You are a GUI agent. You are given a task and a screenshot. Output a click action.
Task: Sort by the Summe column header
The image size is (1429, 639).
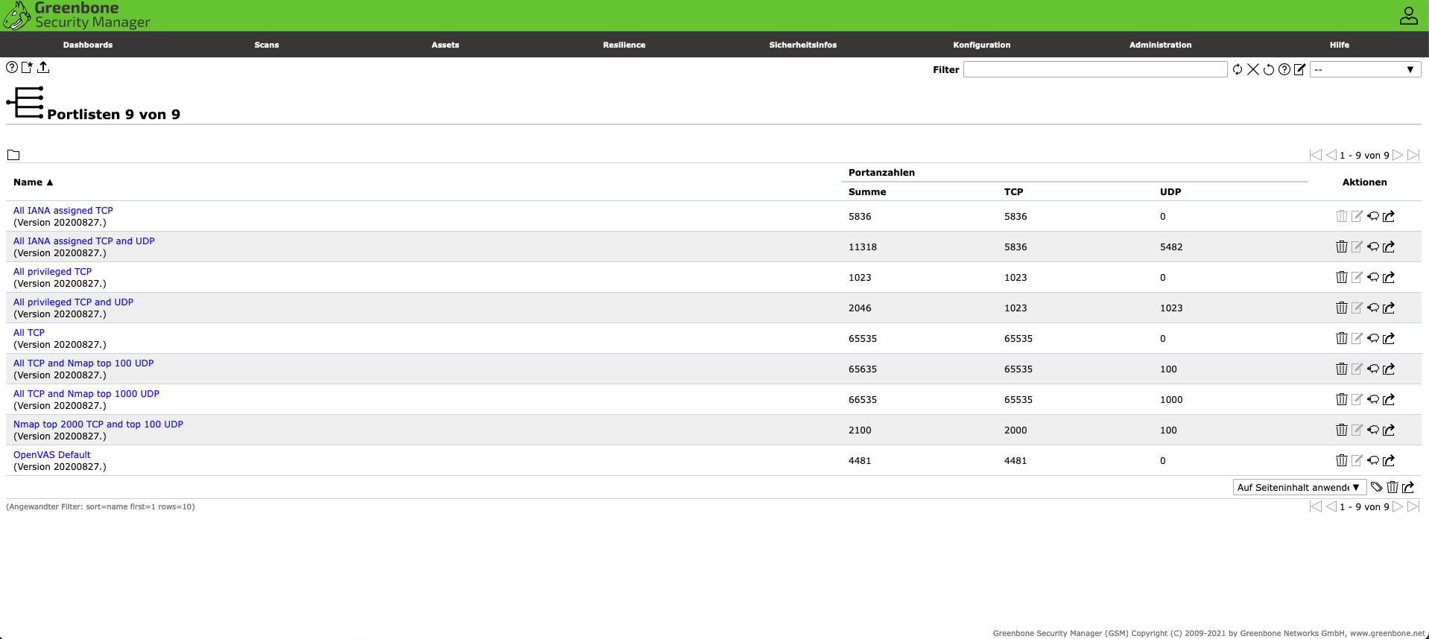(x=867, y=192)
